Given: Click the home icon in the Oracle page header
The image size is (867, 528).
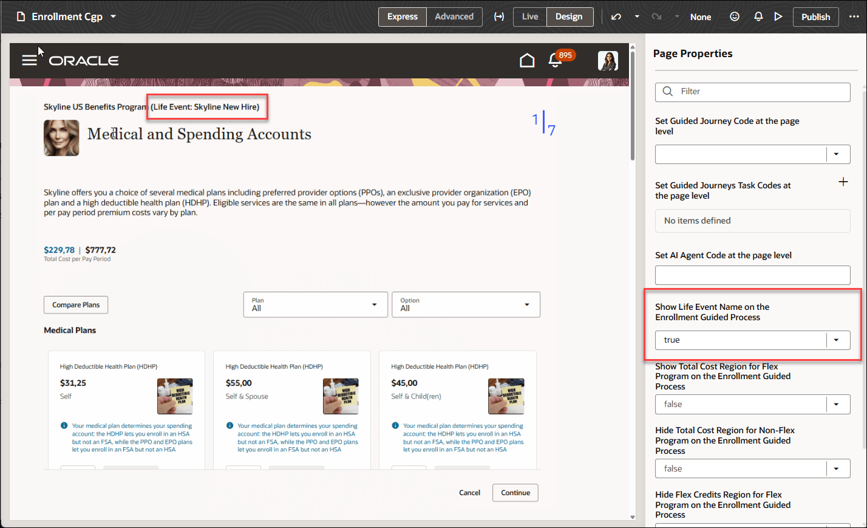Looking at the screenshot, I should pos(526,60).
